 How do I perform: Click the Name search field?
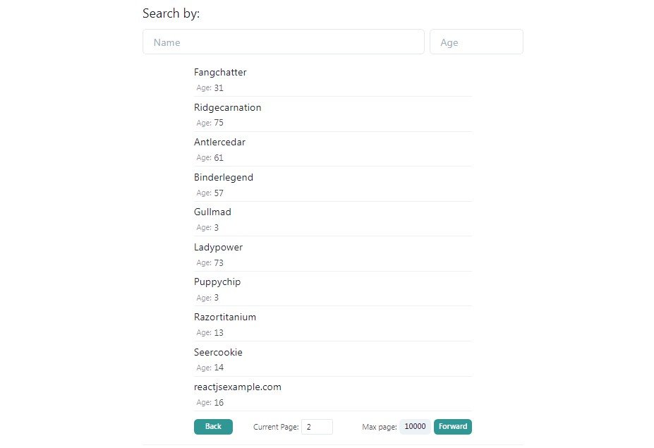point(282,42)
